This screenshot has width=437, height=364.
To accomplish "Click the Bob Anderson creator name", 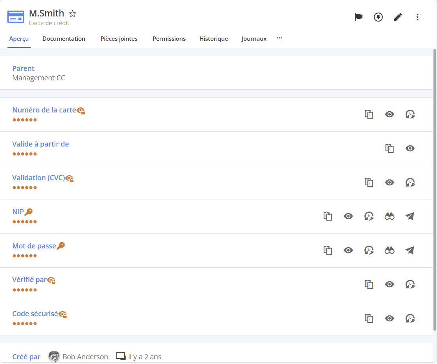I will (x=85, y=357).
